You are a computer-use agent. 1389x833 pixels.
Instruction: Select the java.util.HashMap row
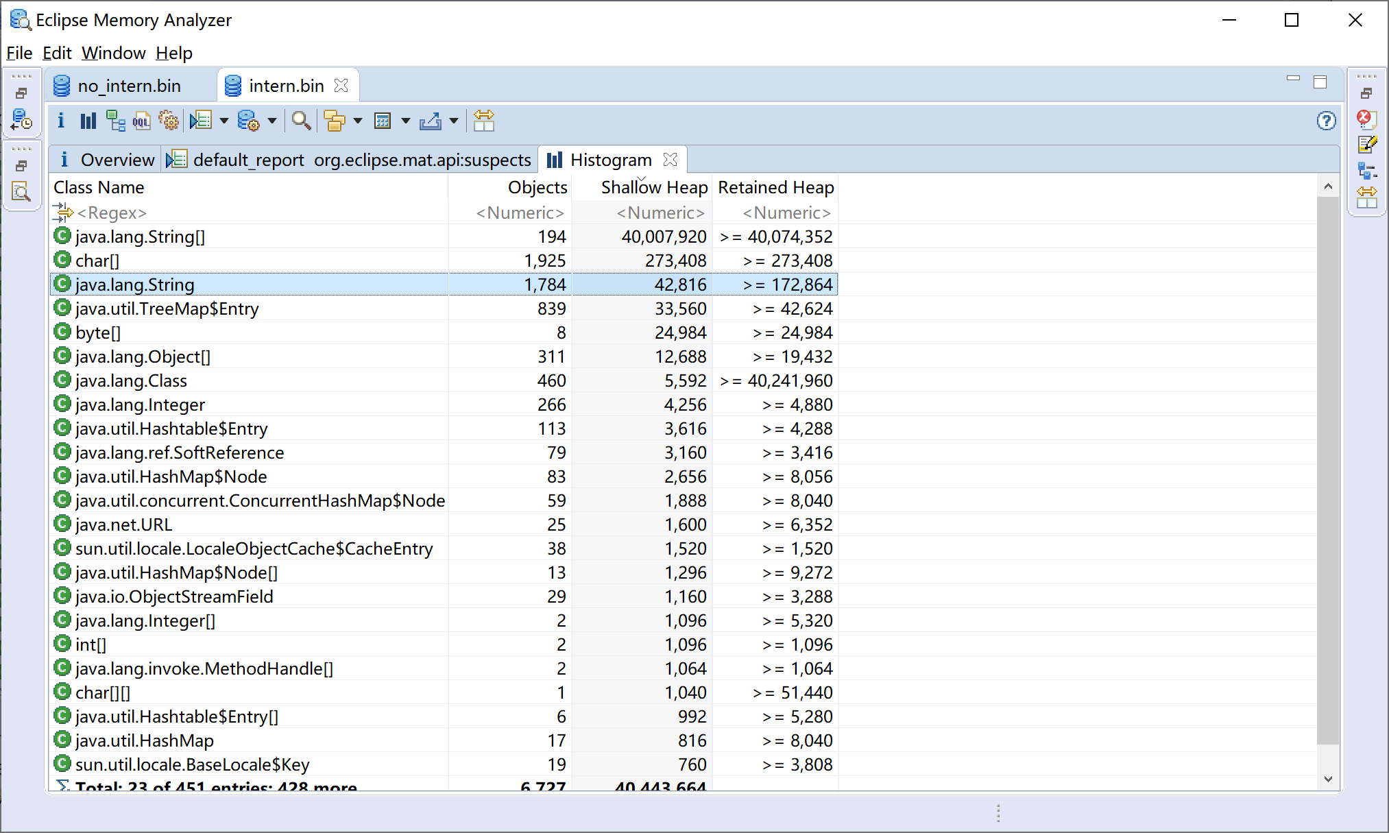click(444, 740)
